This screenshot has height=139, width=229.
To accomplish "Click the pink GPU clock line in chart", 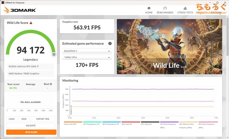I will pos(143,101).
